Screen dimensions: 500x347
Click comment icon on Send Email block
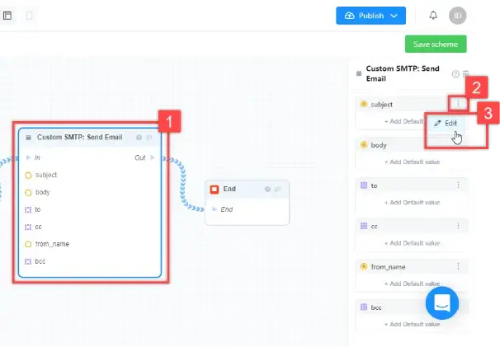149,138
